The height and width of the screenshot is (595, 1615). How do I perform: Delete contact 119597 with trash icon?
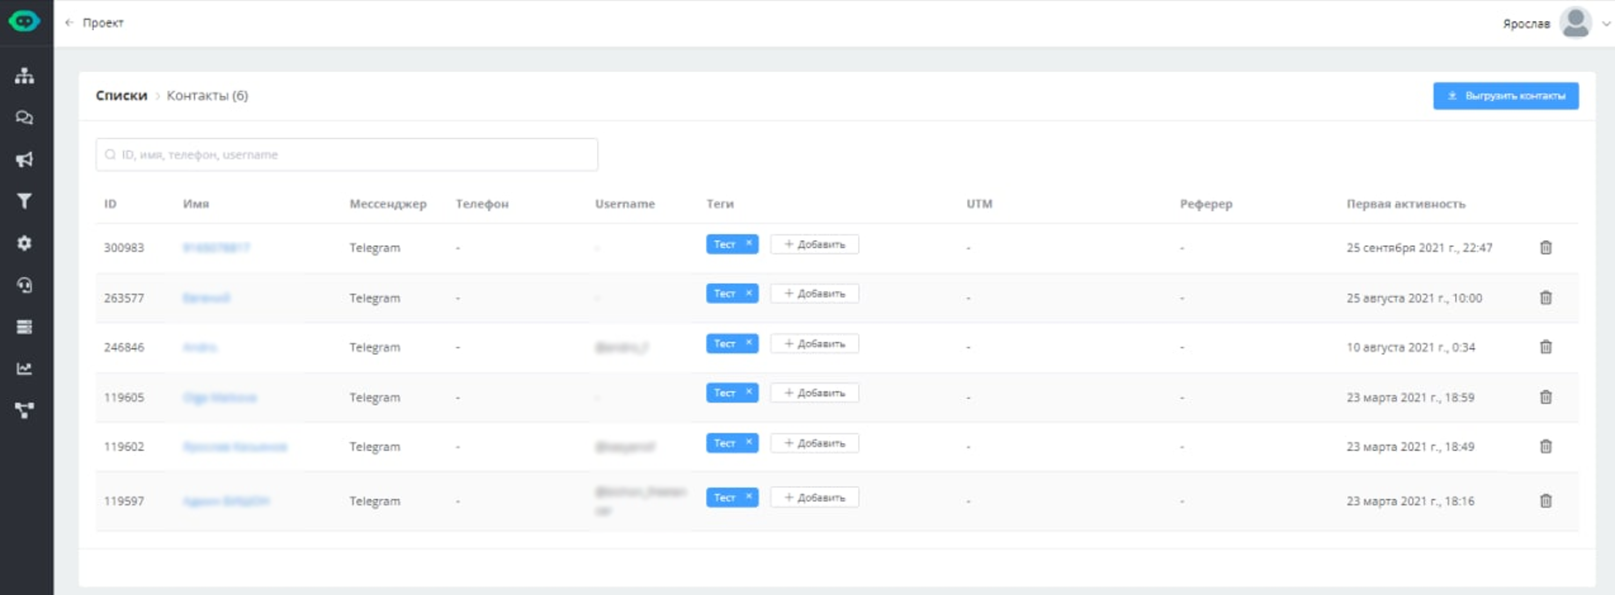coord(1546,501)
